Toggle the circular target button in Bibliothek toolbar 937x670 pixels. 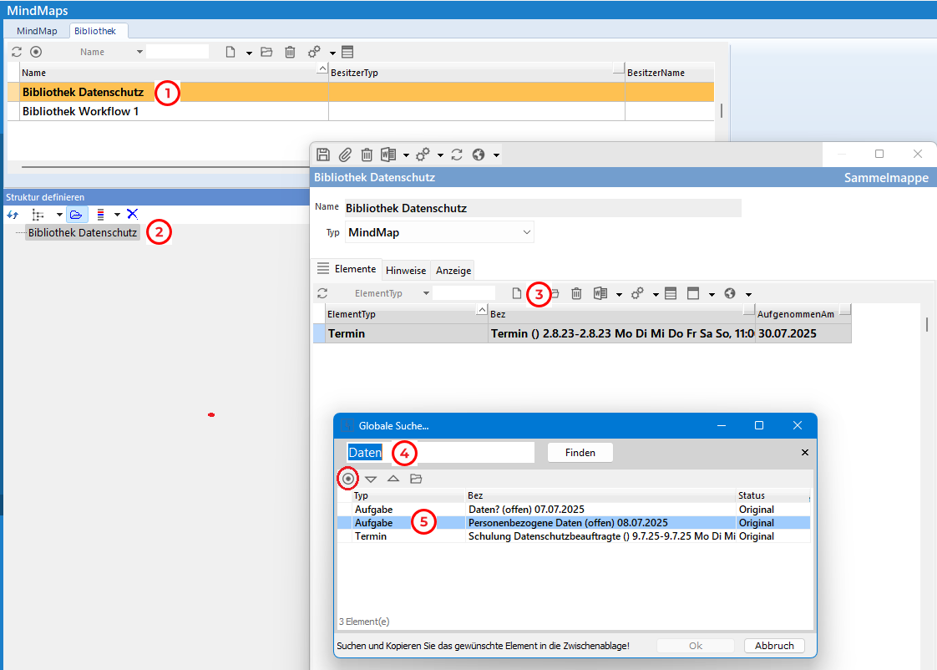click(x=36, y=52)
